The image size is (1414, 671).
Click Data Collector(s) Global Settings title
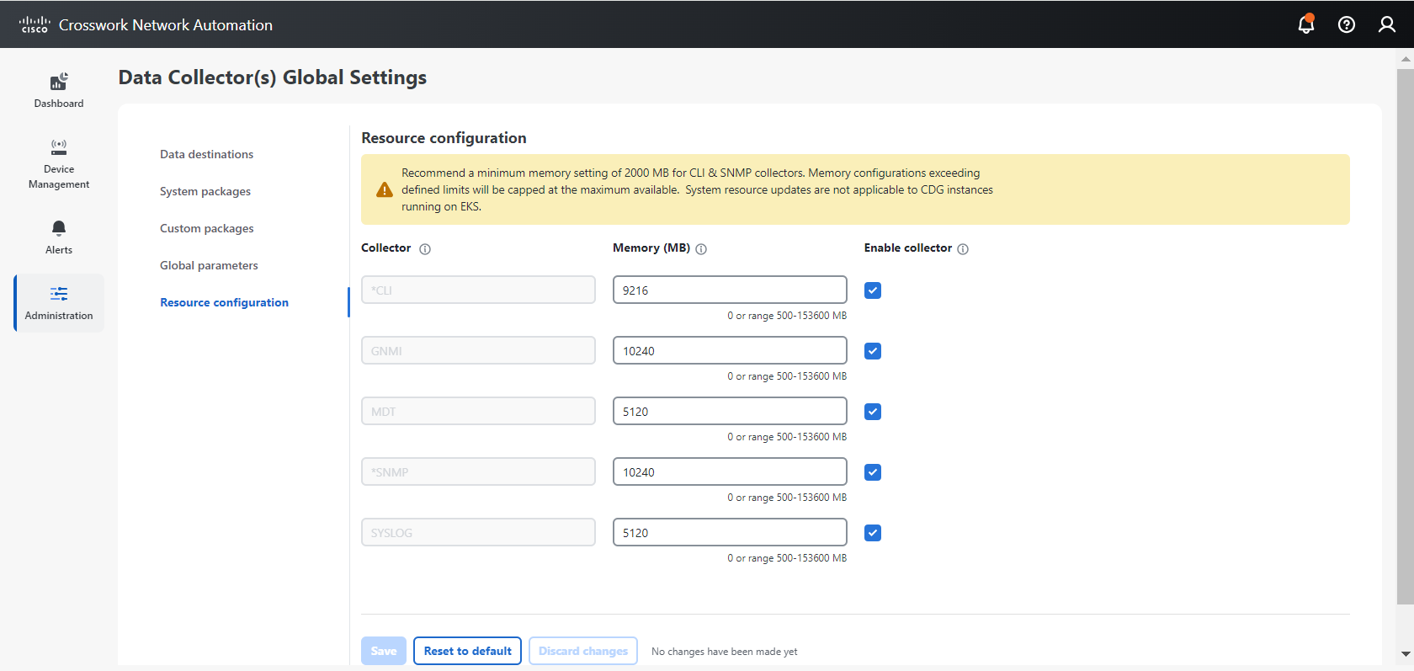pyautogui.click(x=272, y=77)
